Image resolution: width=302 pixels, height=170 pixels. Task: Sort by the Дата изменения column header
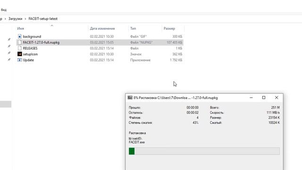102,28
